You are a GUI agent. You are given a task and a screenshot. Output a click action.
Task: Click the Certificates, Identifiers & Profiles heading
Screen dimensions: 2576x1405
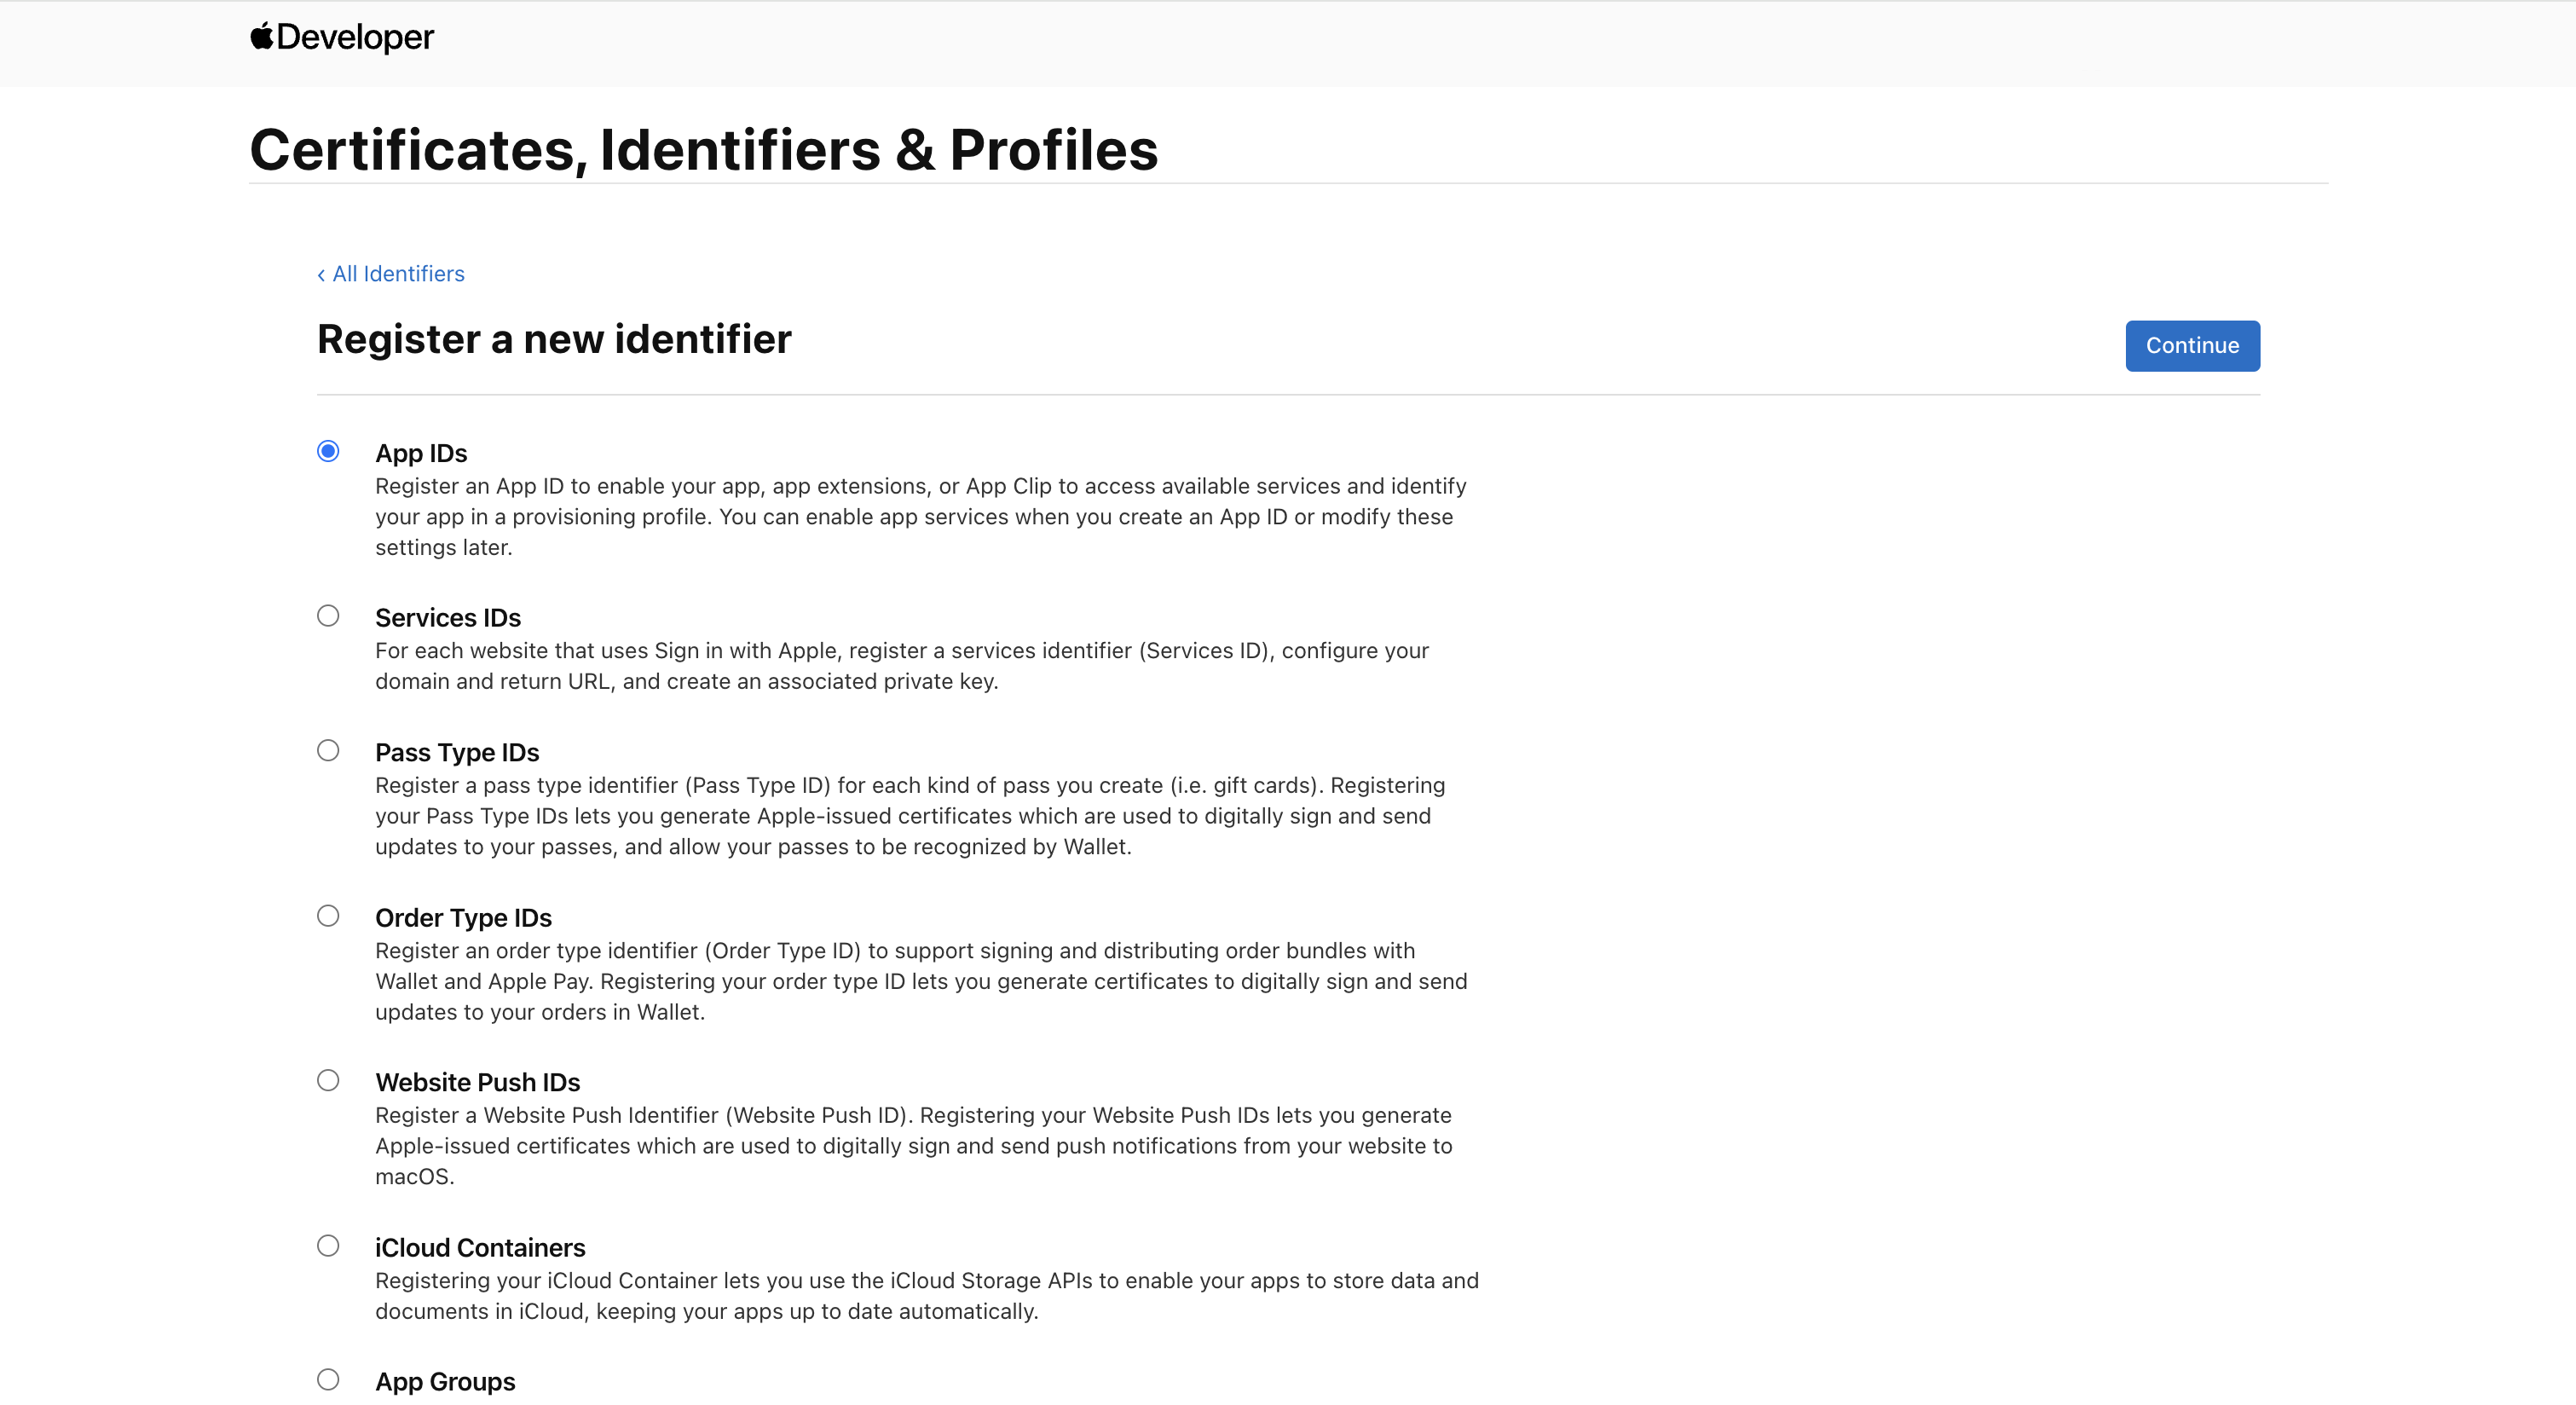point(703,150)
